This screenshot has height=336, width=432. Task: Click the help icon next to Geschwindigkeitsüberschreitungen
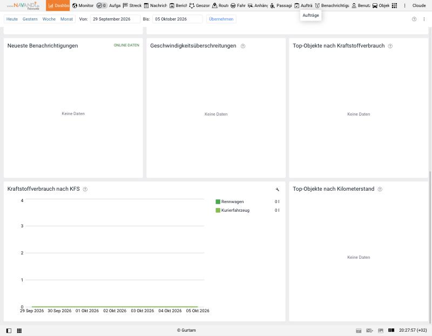[x=243, y=46]
